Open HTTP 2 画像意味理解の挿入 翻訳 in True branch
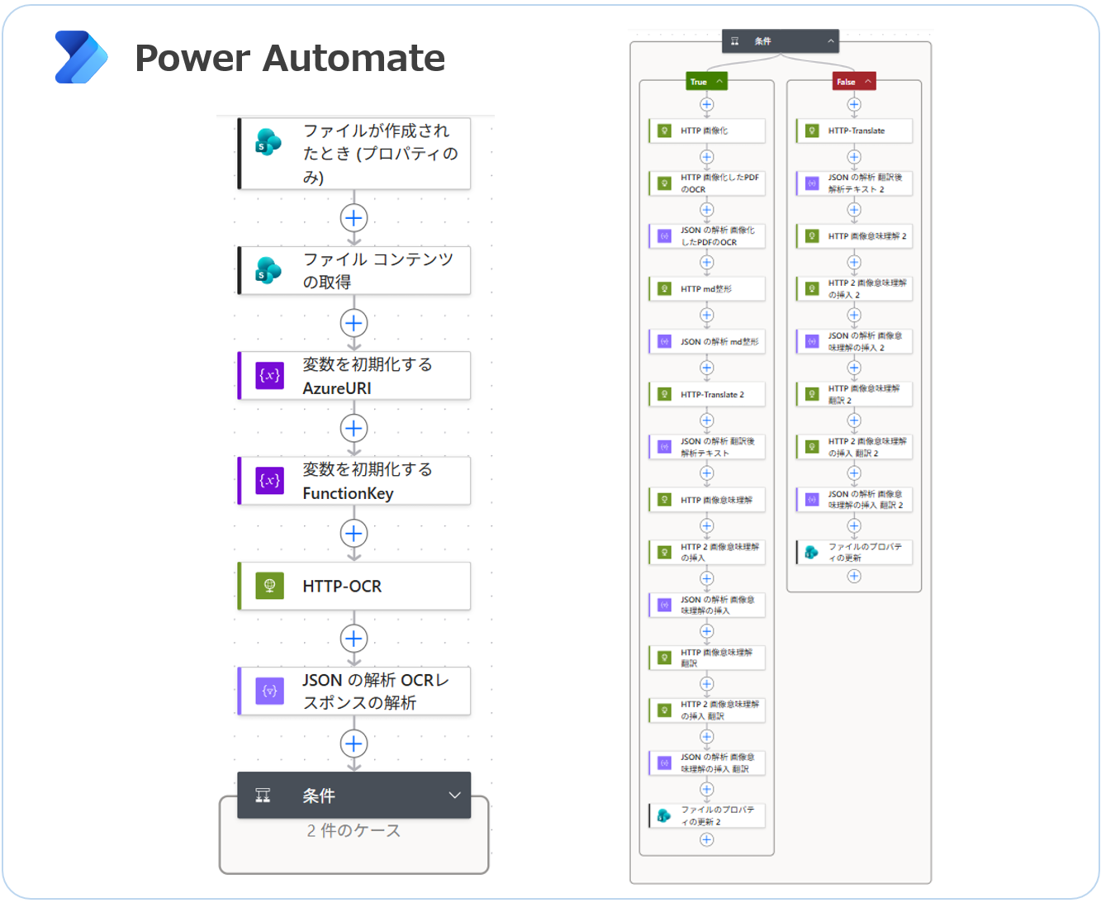Viewport: 1101px width, 903px height. 707,710
